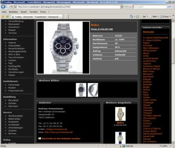Click the Internet zone globe icon in status bar
This screenshot has height=148, width=175.
tap(124, 146)
